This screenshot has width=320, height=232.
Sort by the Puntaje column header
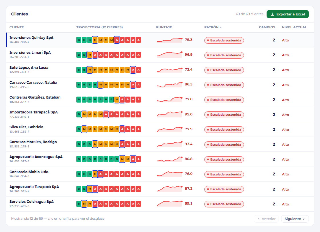(x=164, y=27)
